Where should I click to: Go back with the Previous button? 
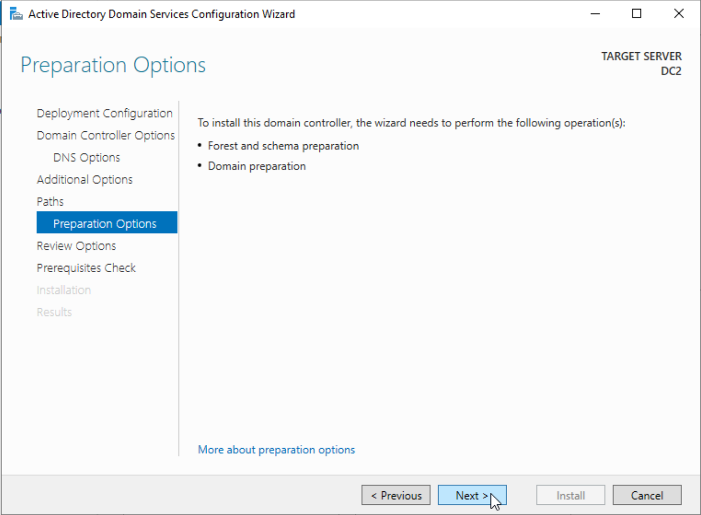pyautogui.click(x=396, y=495)
